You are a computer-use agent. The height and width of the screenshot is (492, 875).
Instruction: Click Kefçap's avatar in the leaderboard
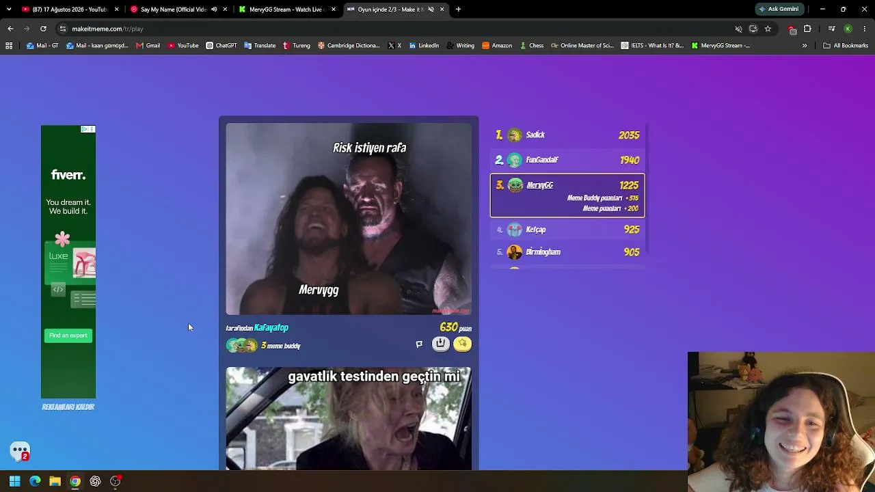[x=515, y=230]
